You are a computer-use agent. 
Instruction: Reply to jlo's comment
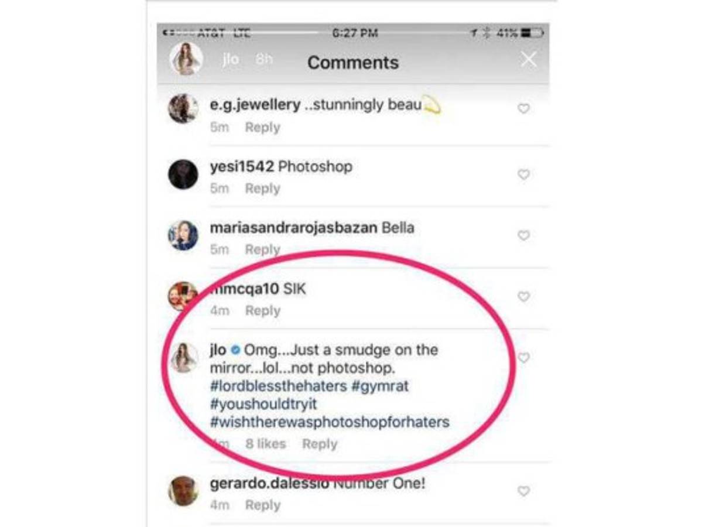click(320, 444)
